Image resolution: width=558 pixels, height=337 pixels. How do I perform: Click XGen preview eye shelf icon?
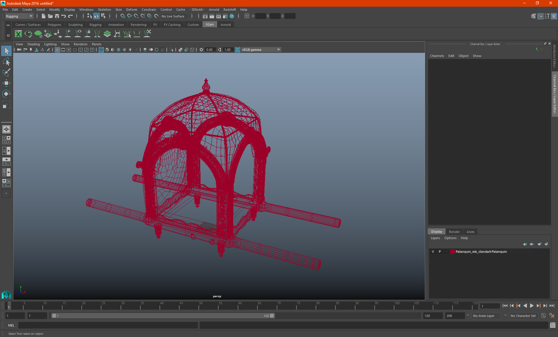pyautogui.click(x=28, y=34)
